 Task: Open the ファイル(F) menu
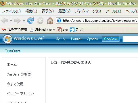[11, 11]
